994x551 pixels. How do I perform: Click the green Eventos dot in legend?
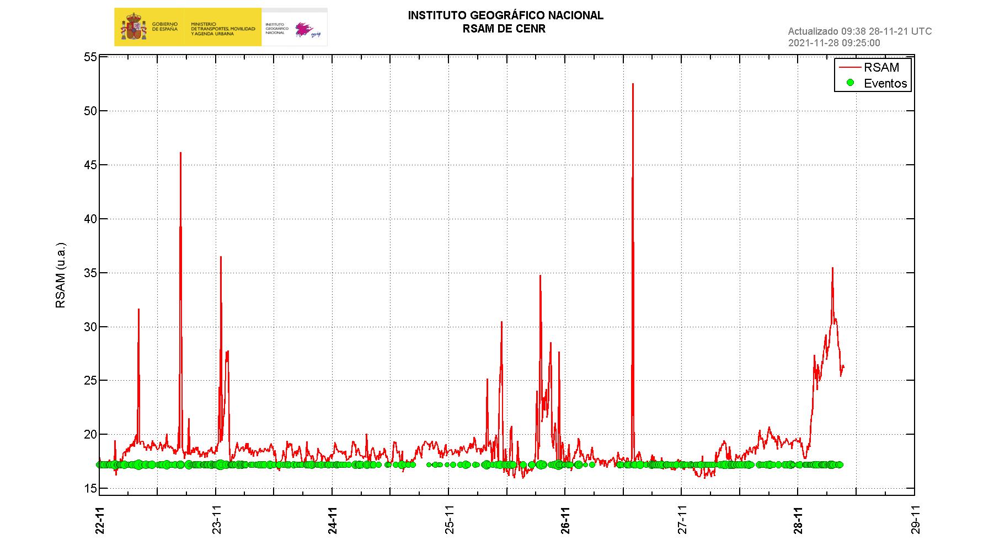[x=850, y=83]
